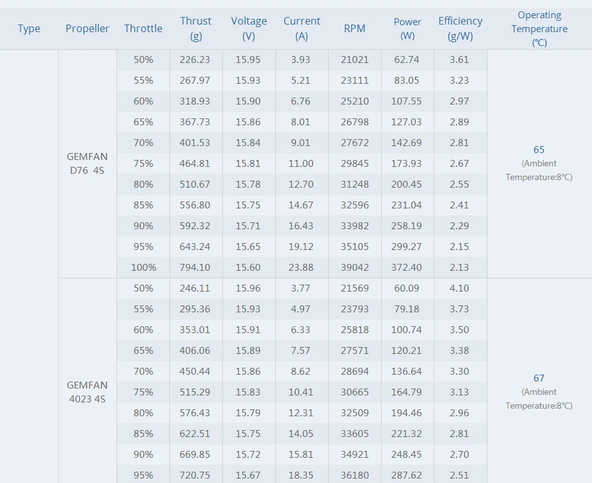Select the GEMFAN D76 4S propeller cell
Viewport: 592px width, 483px height.
click(87, 164)
